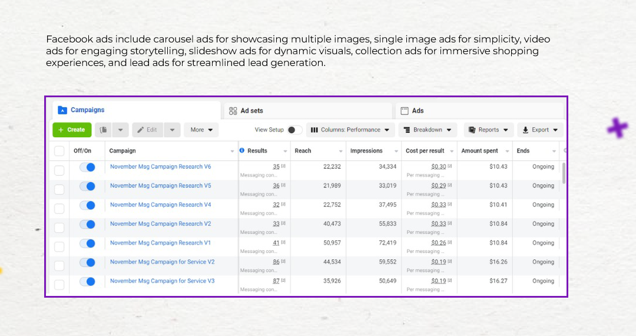Open the Reports menu
Viewport: 636px width, 336px height.
(x=488, y=130)
